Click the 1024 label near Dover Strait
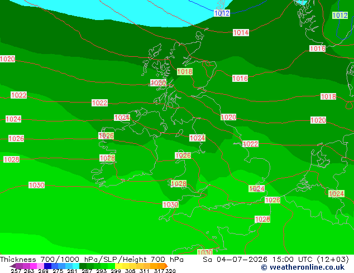 click(257, 188)
